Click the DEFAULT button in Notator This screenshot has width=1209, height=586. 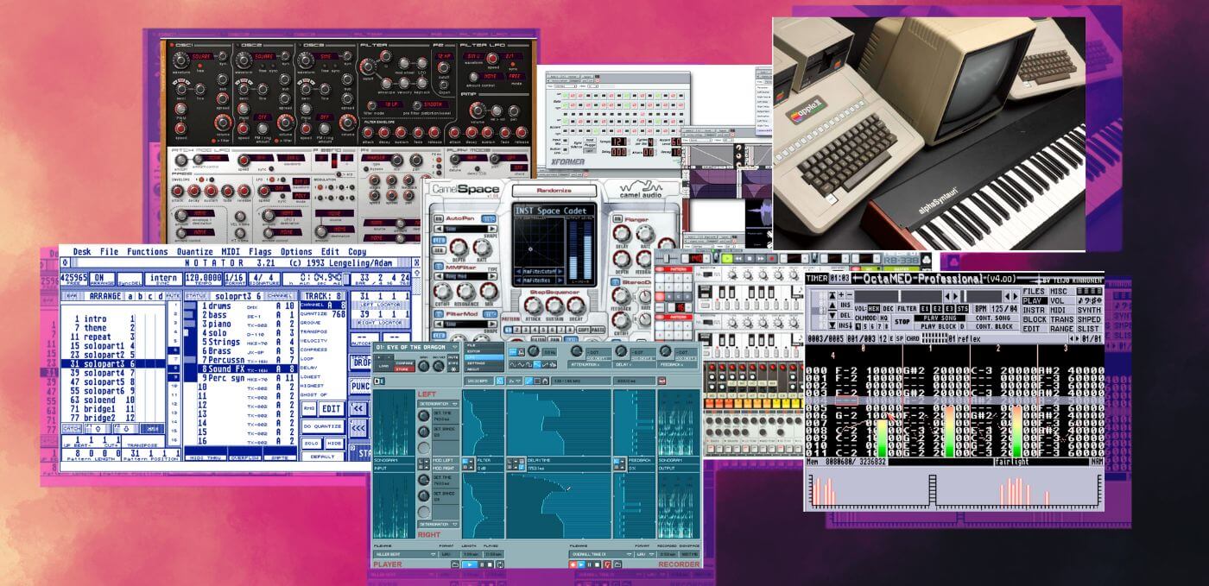point(322,457)
